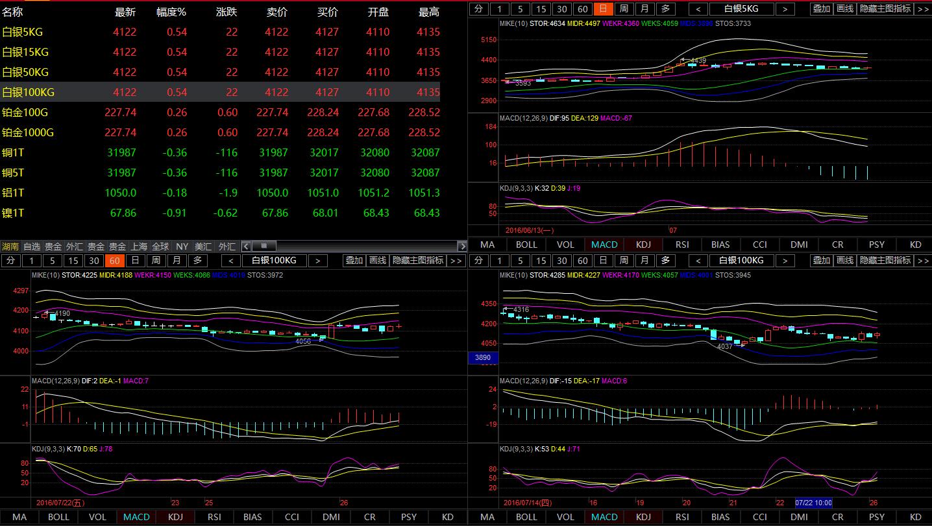Go to the previous symbol in the 白银5KG chart
This screenshot has height=526, width=932.
[698, 8]
